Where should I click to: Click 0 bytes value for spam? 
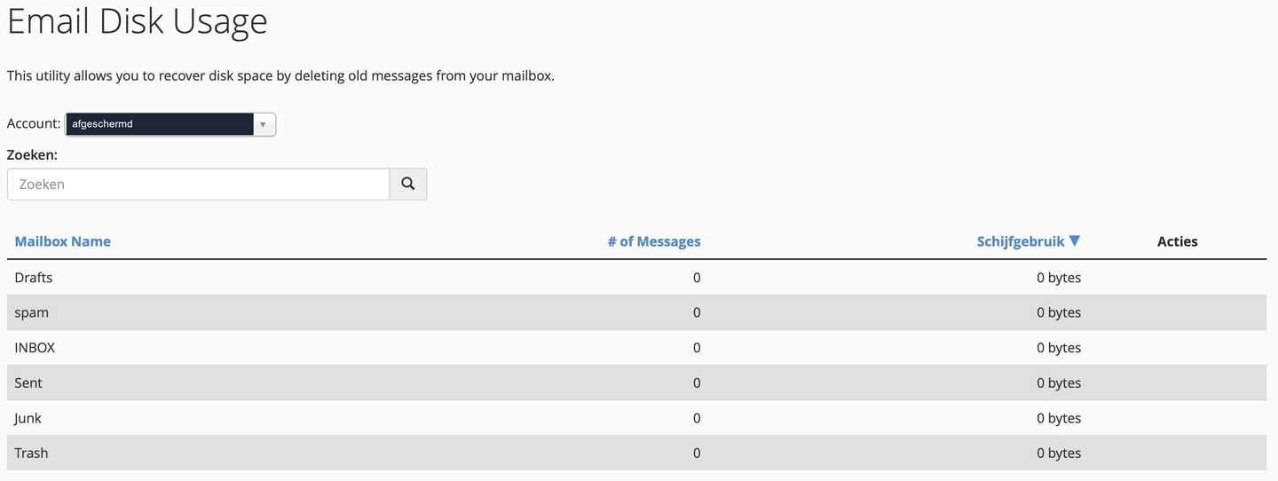click(1059, 312)
